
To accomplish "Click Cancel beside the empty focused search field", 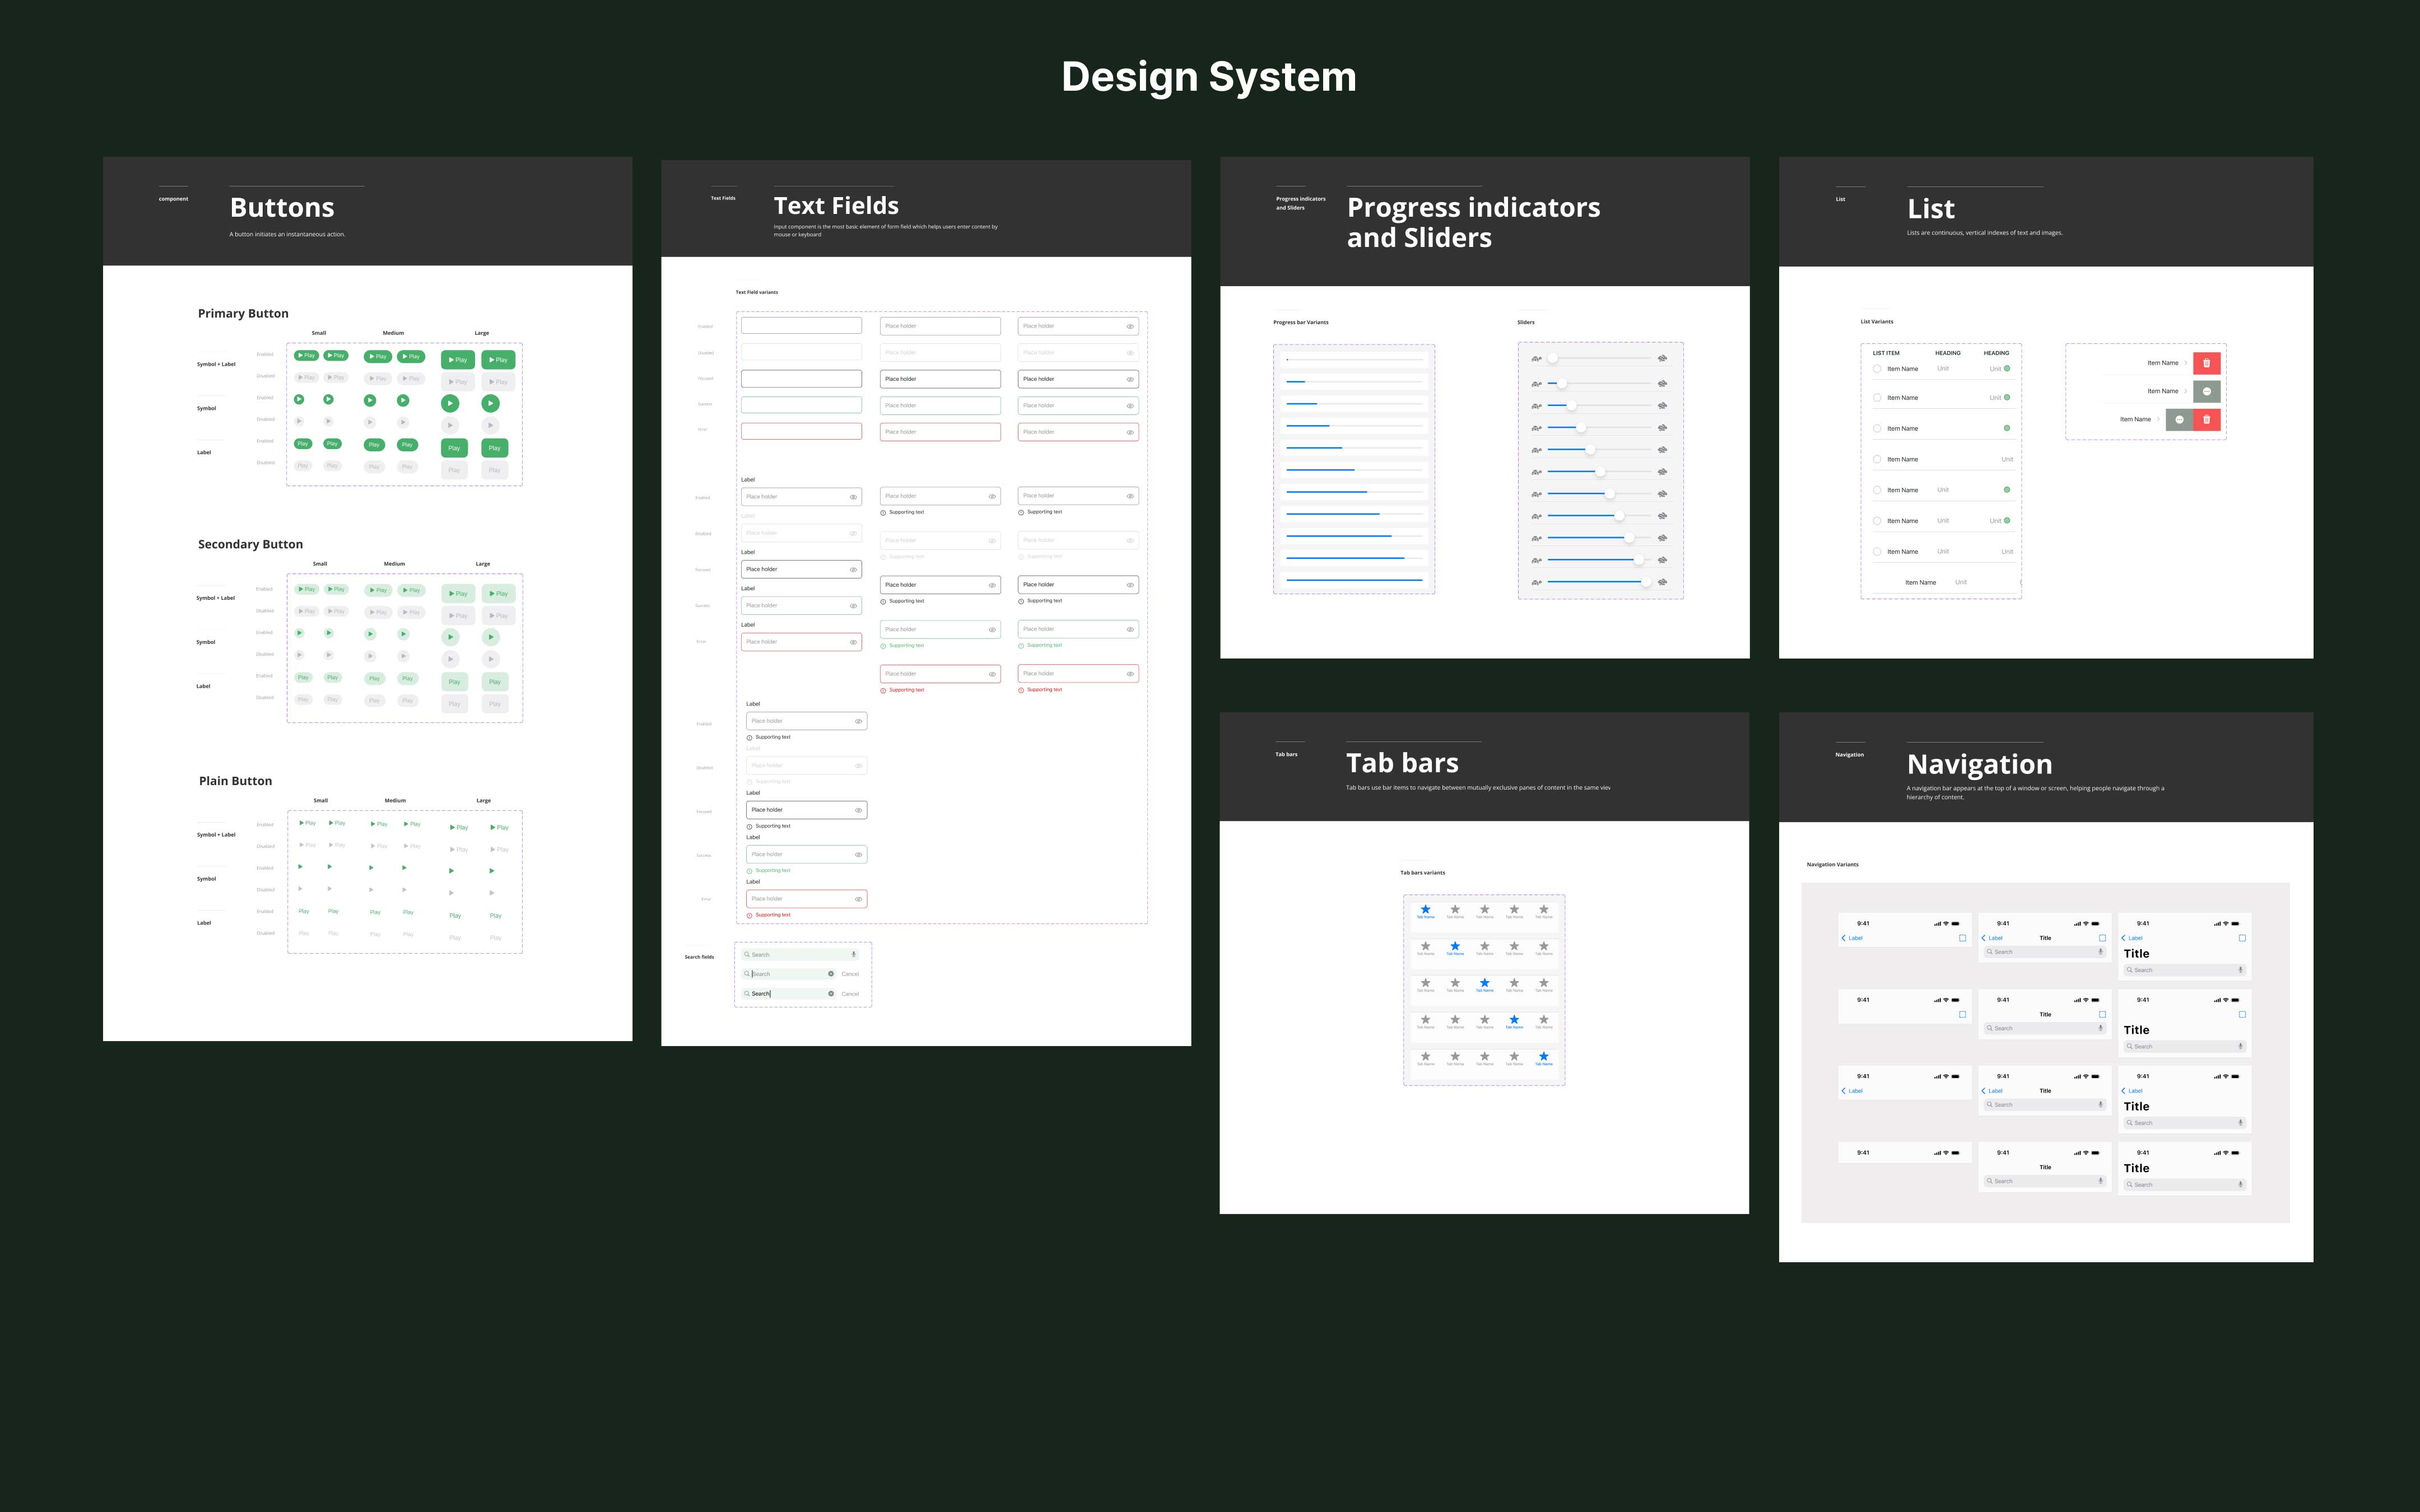I will [850, 974].
